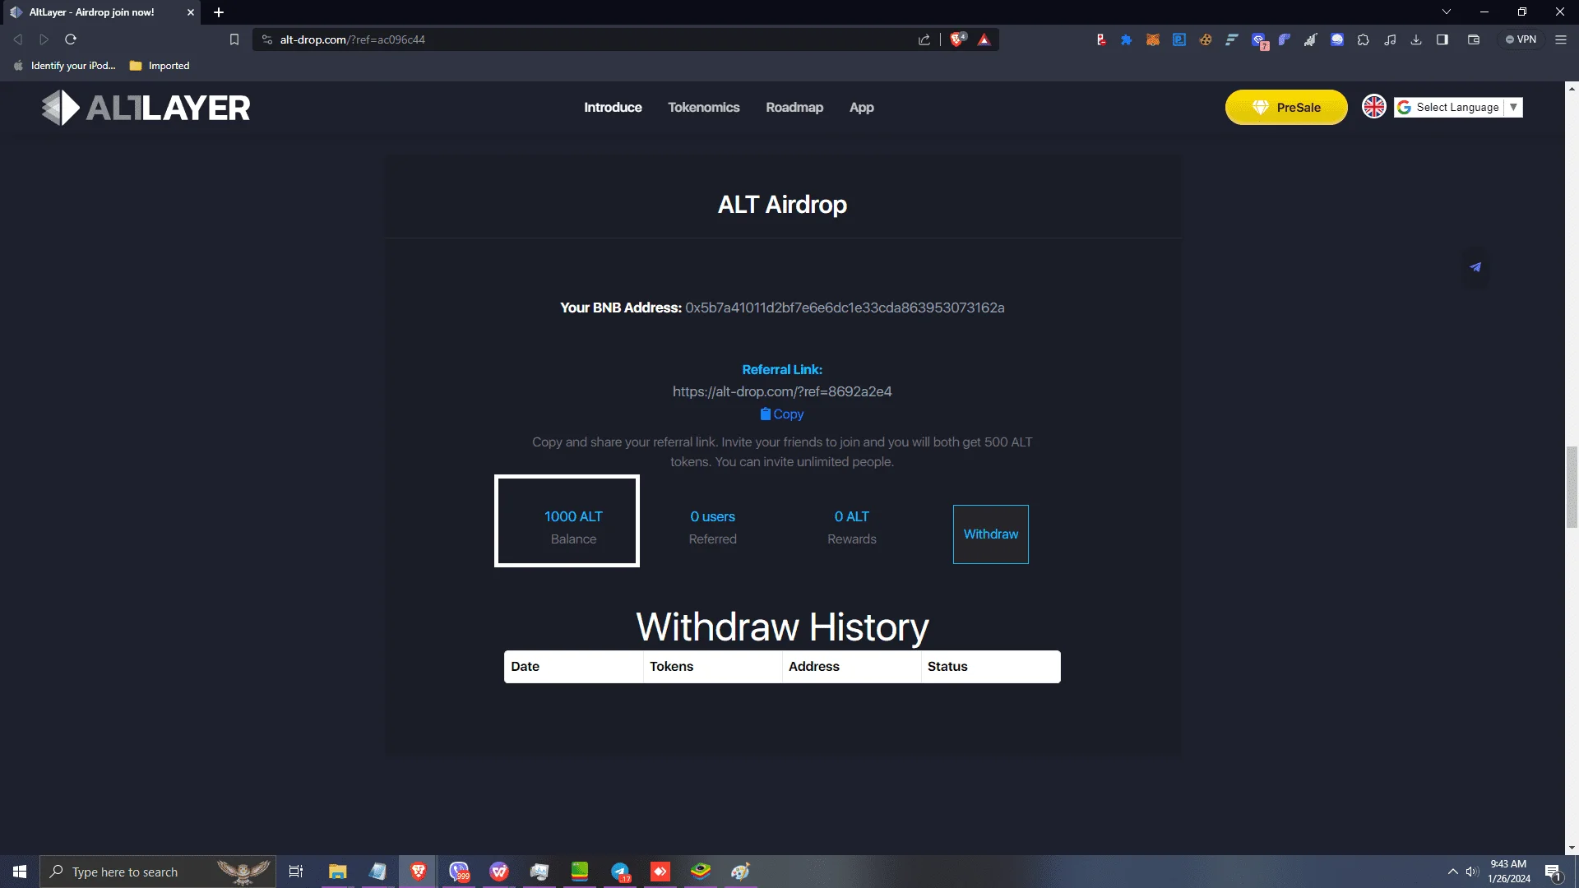Expand the Select Language dropdown
The image size is (1579, 888).
point(1458,108)
